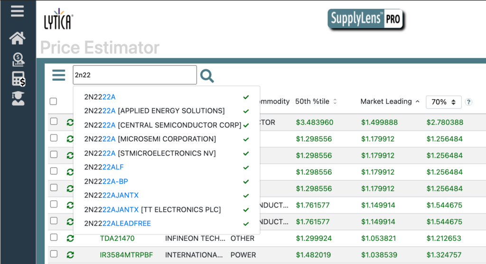Click the help question mark icon
Image resolution: width=486 pixels, height=264 pixels.
click(468, 102)
